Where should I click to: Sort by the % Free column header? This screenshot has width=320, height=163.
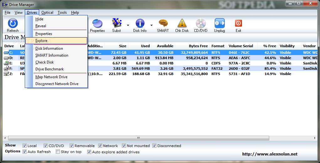point(268,46)
